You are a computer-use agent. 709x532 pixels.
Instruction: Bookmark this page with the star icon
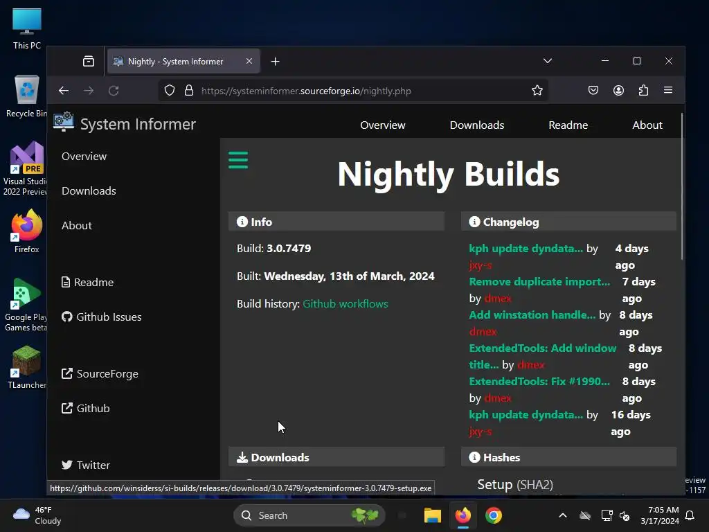click(537, 91)
